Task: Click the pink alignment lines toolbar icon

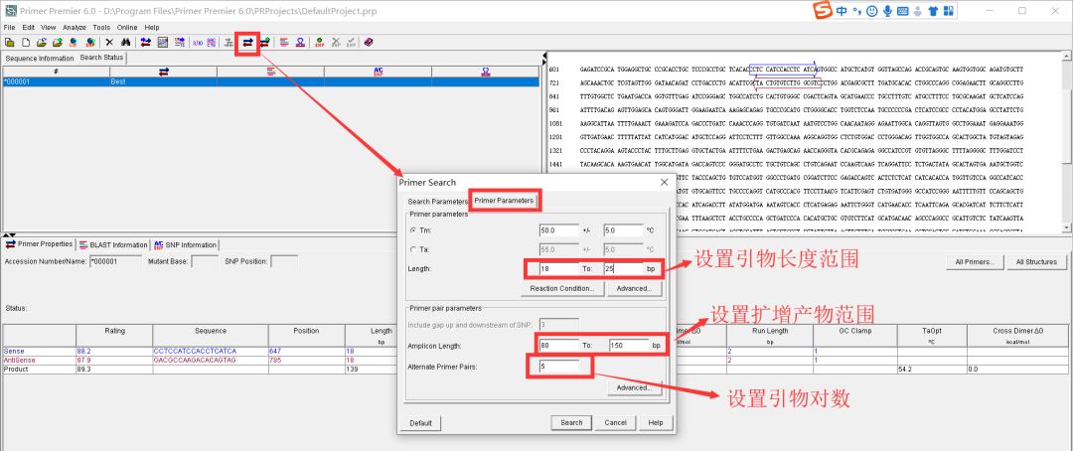Action: [284, 43]
